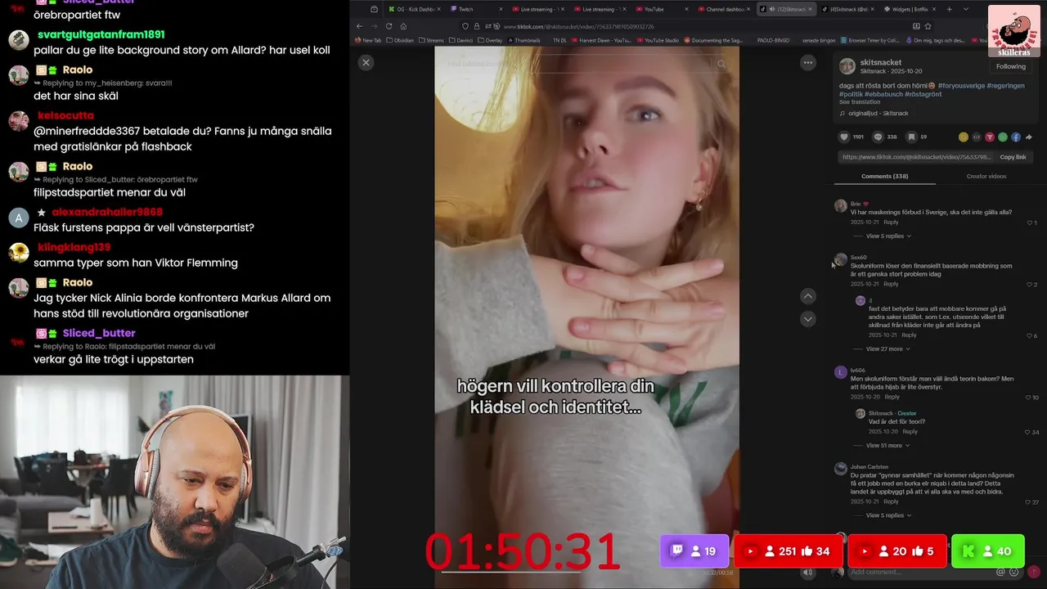Close the TikTok video viewer with X
This screenshot has width=1047, height=589.
(x=366, y=62)
